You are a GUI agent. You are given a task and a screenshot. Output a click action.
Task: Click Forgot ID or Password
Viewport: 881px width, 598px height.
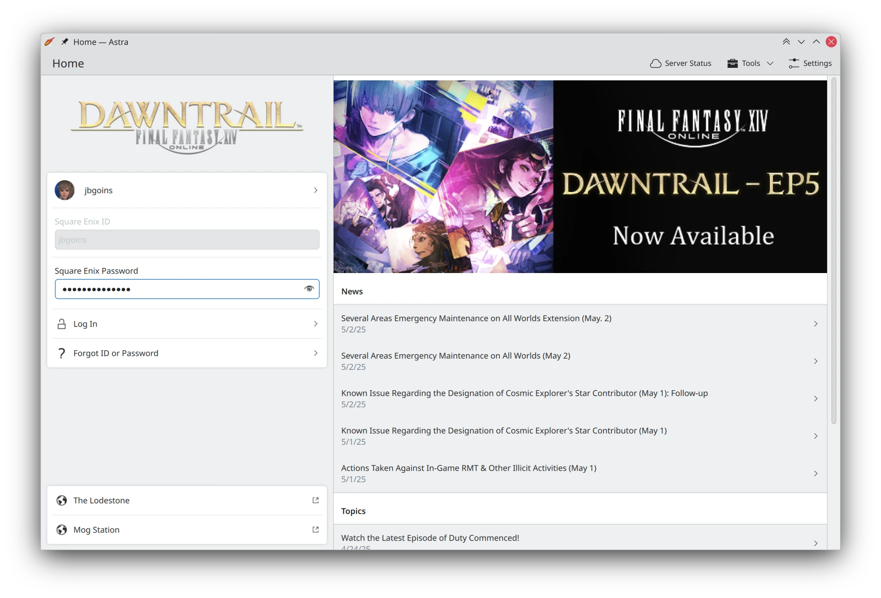187,353
